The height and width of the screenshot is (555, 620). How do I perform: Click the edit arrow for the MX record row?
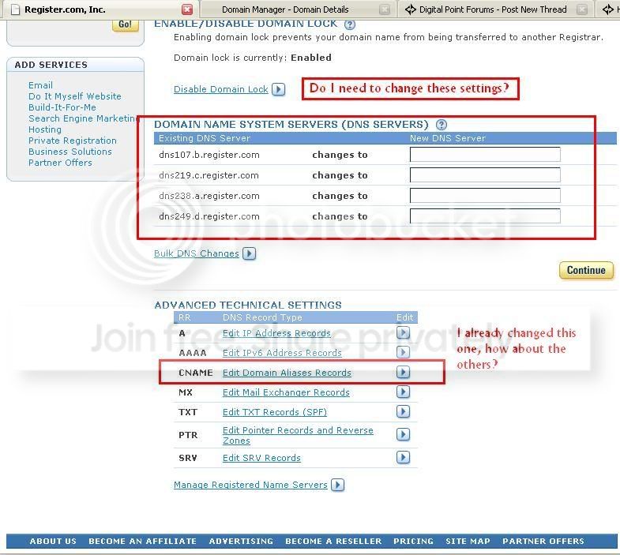coord(403,392)
